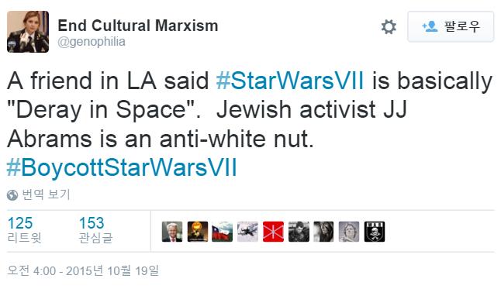The width and height of the screenshot is (501, 289).
Task: Open the skull and crossbones shield avatar
Action: 375,232
